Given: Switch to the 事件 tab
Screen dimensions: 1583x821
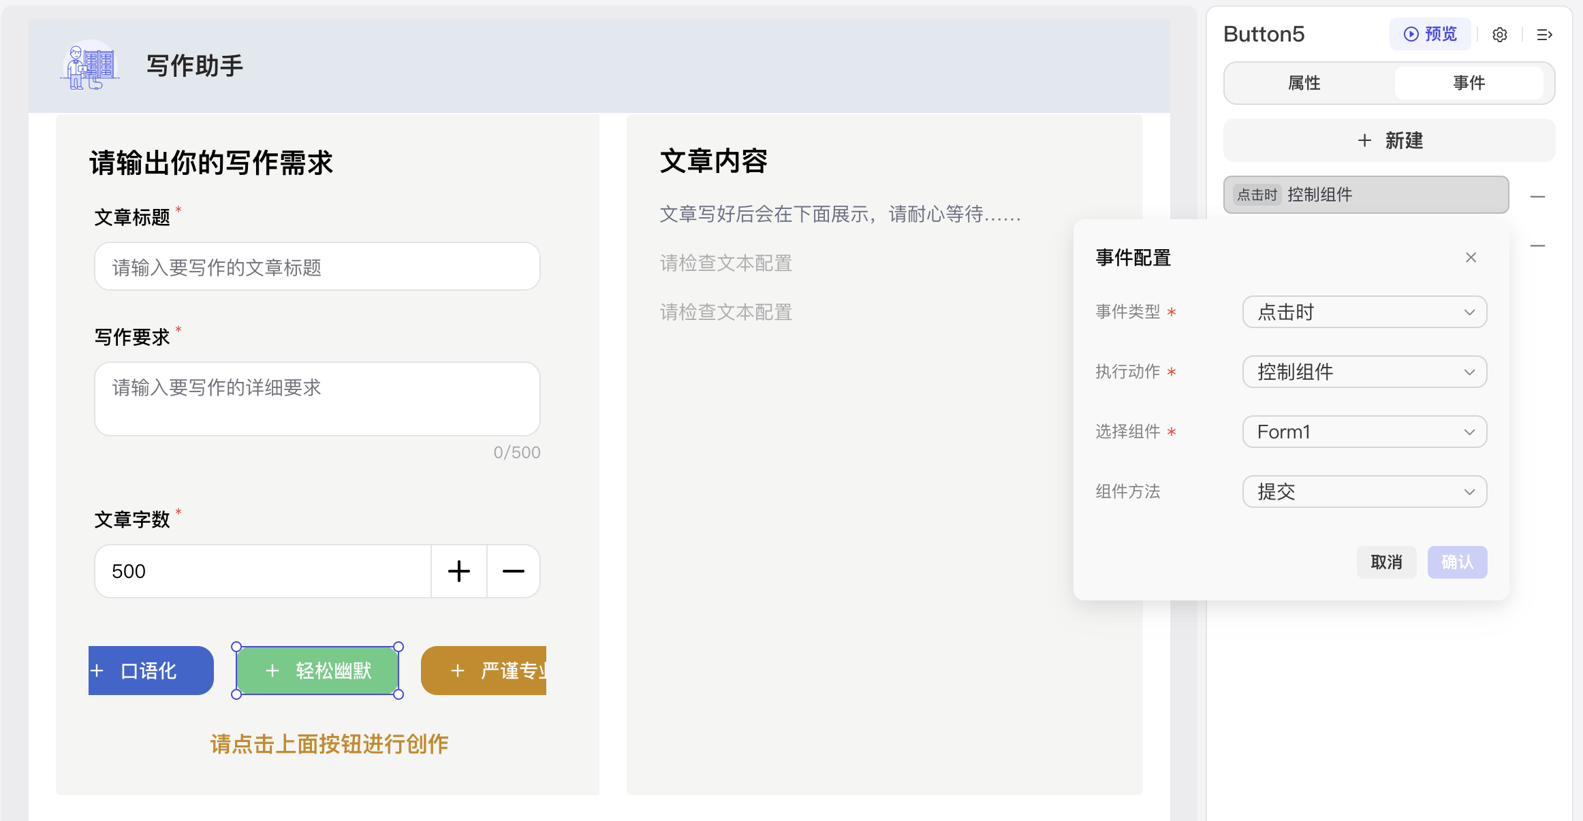Looking at the screenshot, I should click(1469, 83).
